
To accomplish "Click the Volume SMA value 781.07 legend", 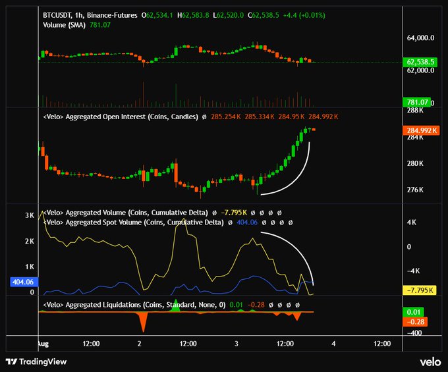I will [100, 25].
